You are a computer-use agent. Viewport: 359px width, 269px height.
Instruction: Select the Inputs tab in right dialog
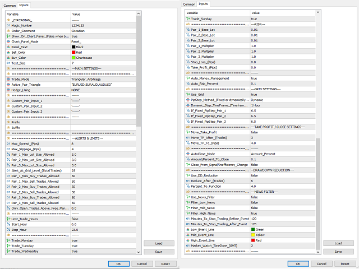pos(203,4)
